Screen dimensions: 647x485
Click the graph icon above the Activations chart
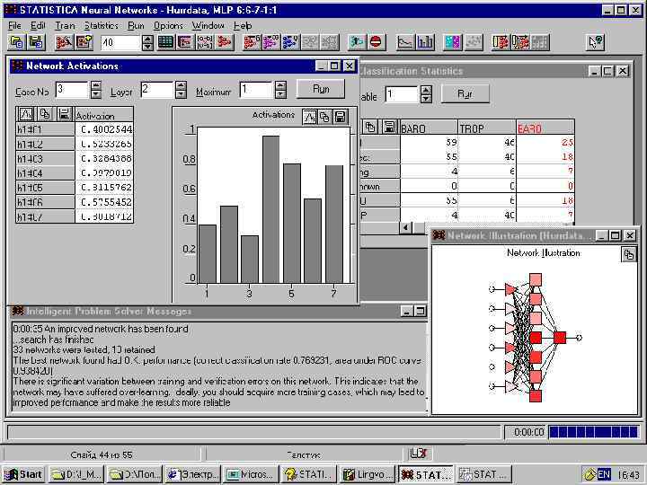[309, 117]
